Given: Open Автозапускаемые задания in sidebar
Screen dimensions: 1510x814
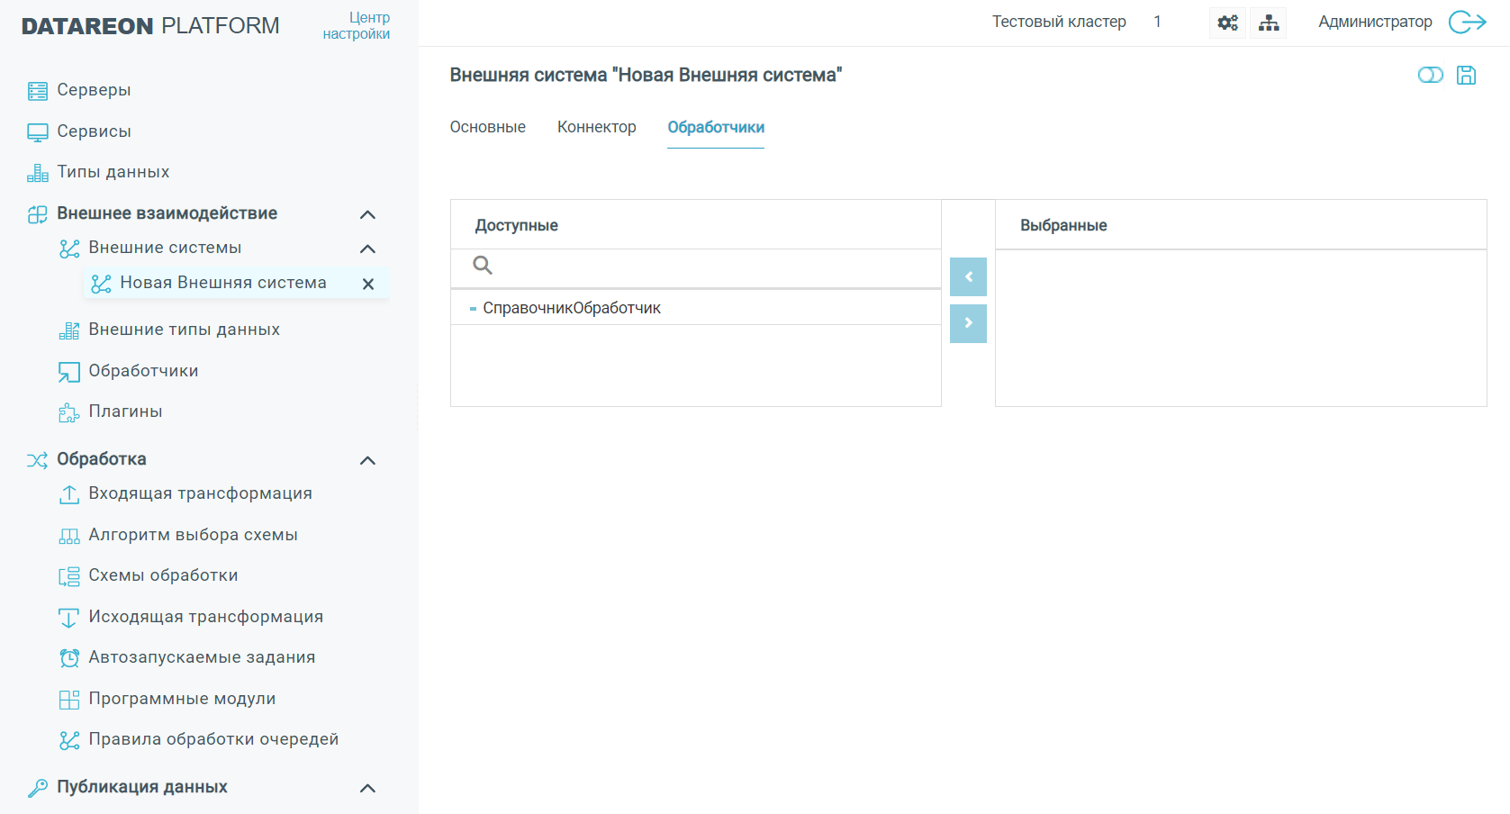Looking at the screenshot, I should [202, 657].
